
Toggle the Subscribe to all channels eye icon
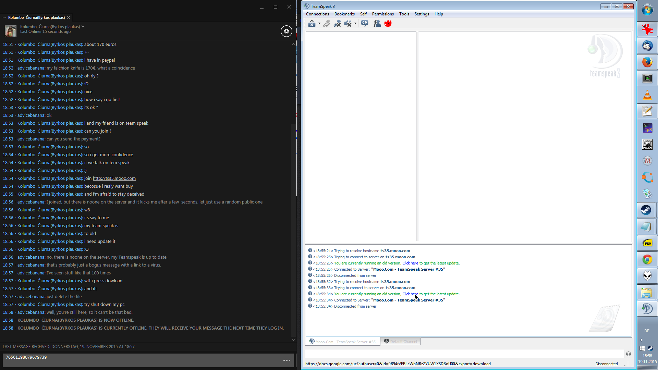365,23
